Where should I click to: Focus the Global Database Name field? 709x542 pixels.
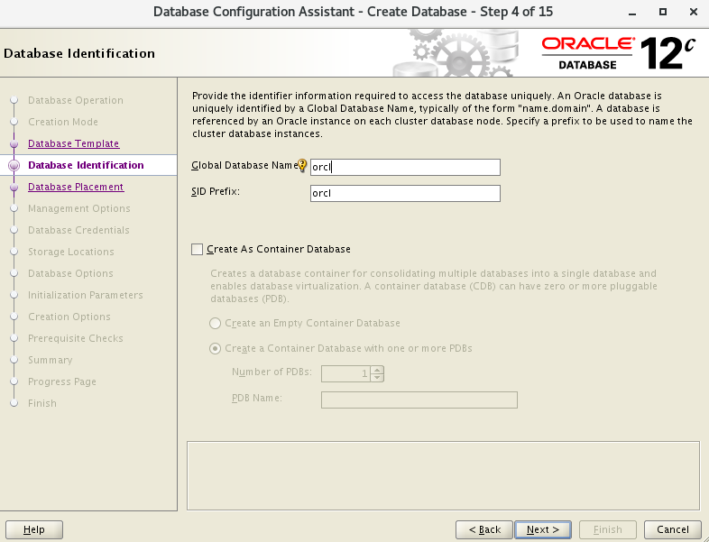[x=405, y=167]
